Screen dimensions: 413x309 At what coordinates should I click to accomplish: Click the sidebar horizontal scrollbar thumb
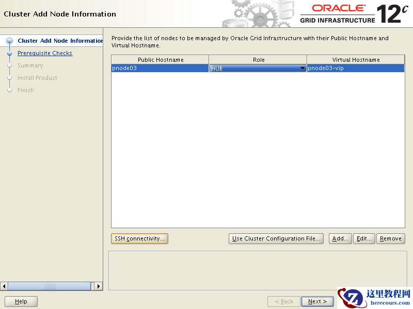(x=49, y=286)
